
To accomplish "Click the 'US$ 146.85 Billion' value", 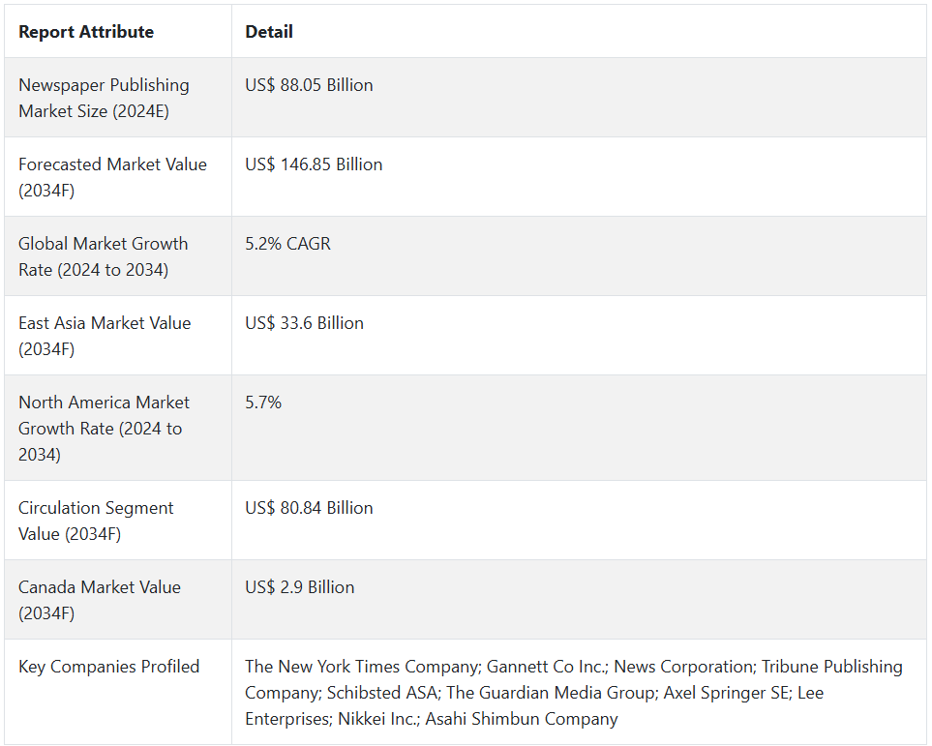I will tap(314, 164).
